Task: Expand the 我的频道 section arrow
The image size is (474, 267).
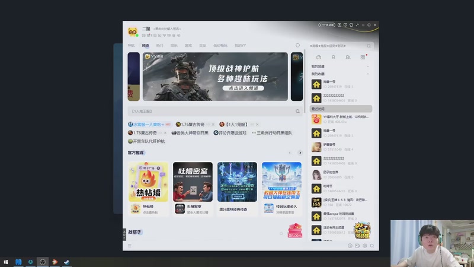Action: tap(368, 66)
